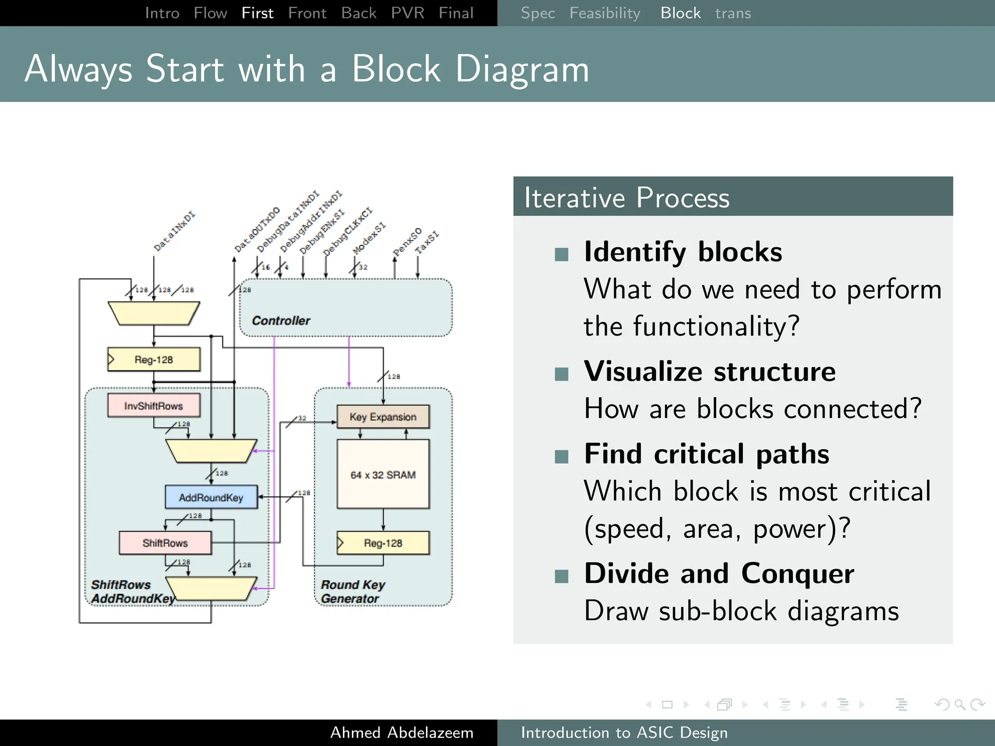Click author name Ahmed Abdelazeem in footer
995x746 pixels.
tap(402, 732)
